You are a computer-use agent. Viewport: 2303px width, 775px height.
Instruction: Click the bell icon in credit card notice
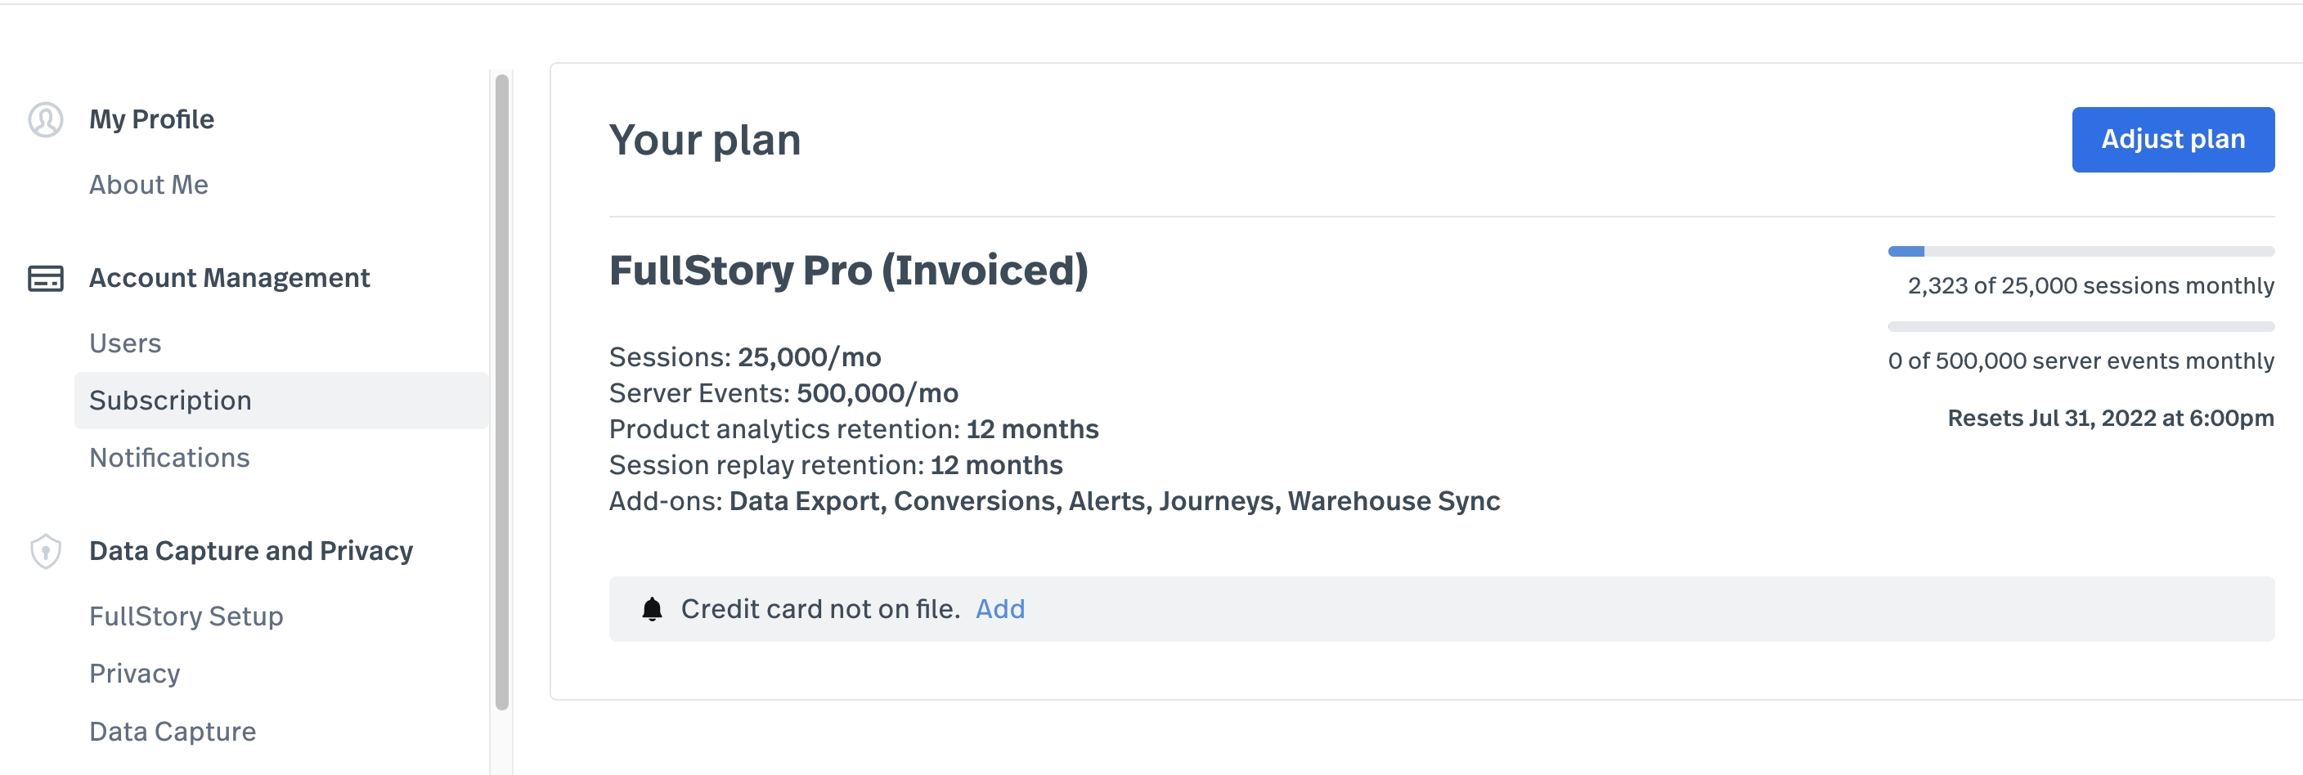coord(653,609)
